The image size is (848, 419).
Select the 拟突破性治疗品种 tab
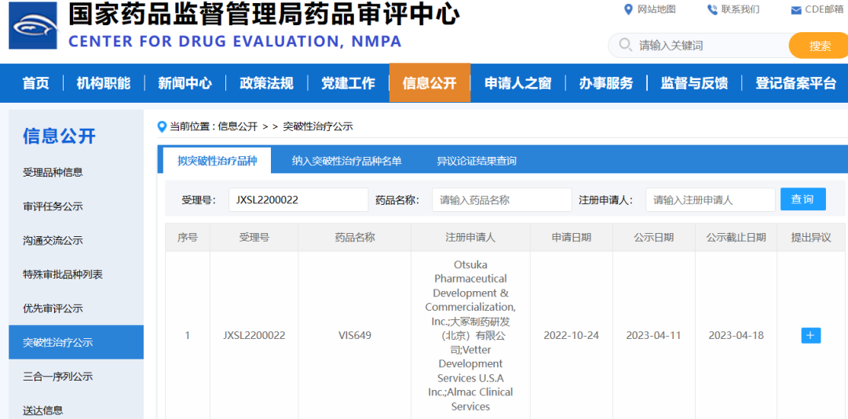tap(217, 161)
